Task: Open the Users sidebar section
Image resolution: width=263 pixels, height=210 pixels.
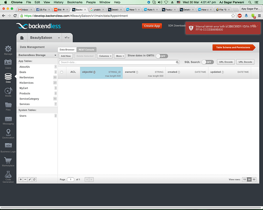Action: (x=8, y=64)
